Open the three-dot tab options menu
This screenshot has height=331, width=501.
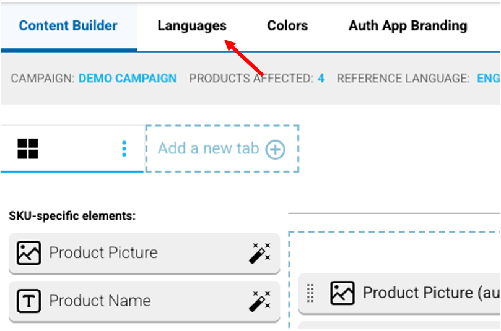click(x=124, y=148)
